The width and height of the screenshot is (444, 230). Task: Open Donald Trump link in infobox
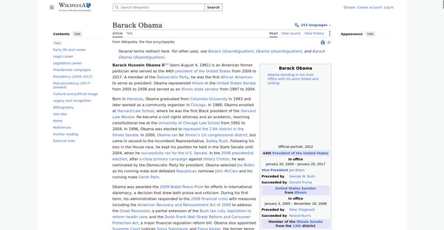coord(300,182)
